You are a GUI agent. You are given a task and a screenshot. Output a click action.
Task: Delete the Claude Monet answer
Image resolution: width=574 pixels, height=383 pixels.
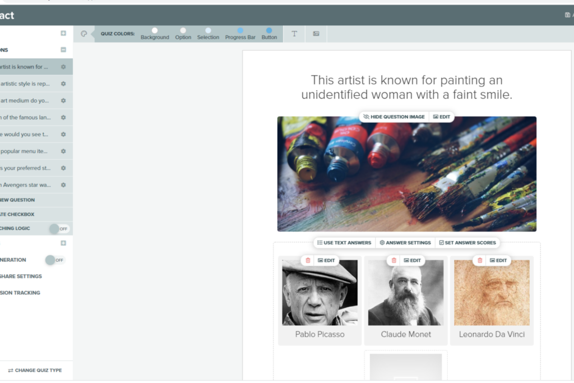coord(394,260)
